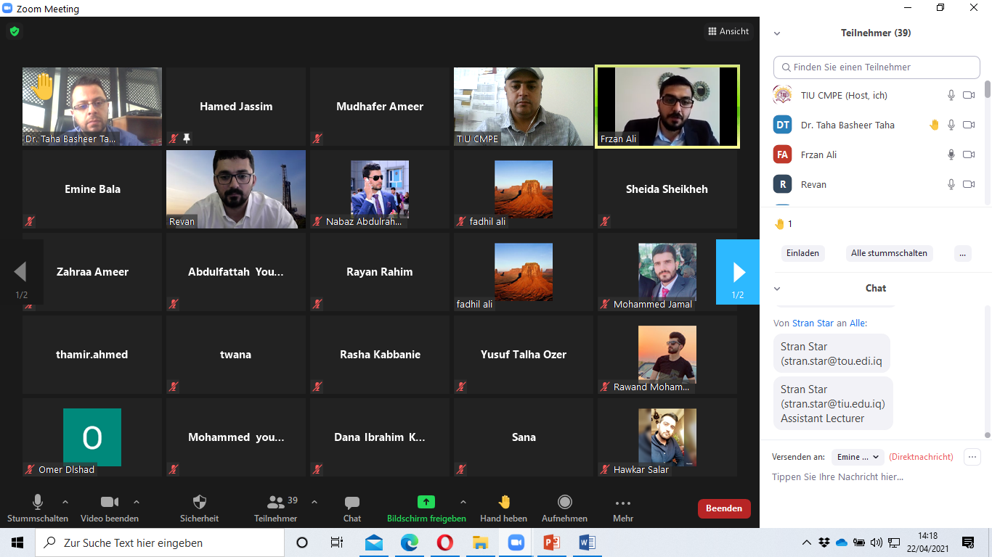Mute microphone via Stummschalten
The image size is (992, 557).
(38, 502)
